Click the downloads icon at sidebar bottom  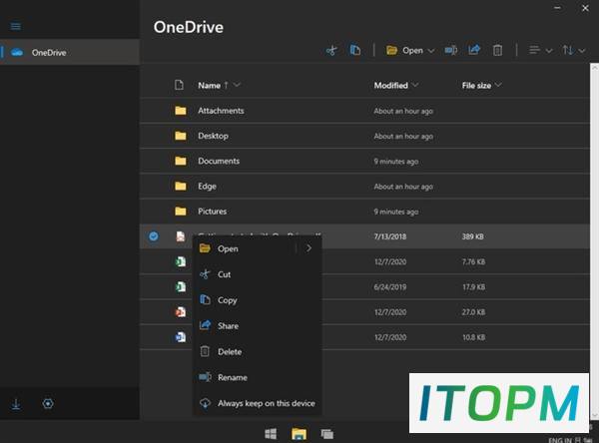coord(16,404)
